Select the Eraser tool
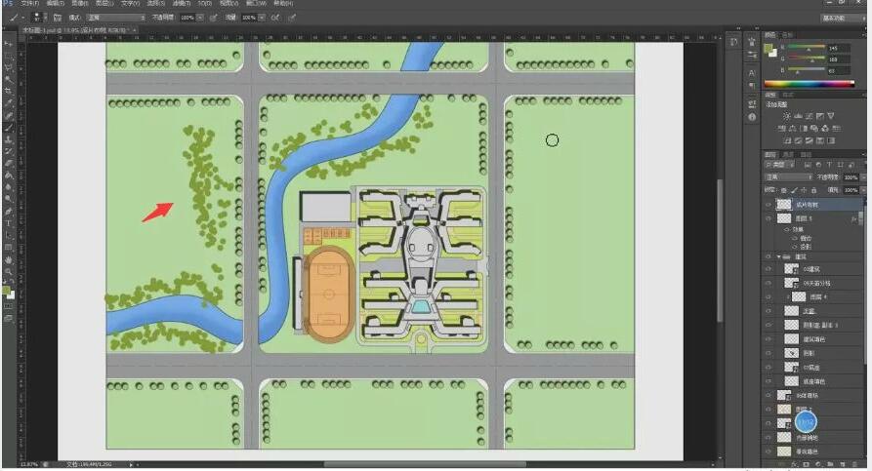Screen dimensions: 872x471 tap(9, 163)
